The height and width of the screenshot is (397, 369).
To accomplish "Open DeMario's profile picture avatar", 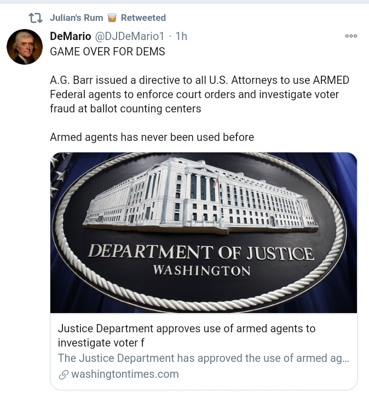I will [25, 47].
